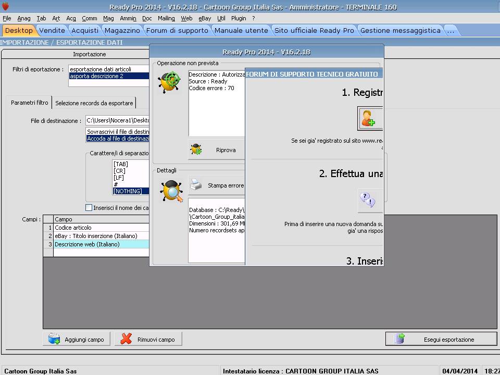Click the register user icon button
Image resolution: width=500 pixels, height=375 pixels.
tap(370, 119)
